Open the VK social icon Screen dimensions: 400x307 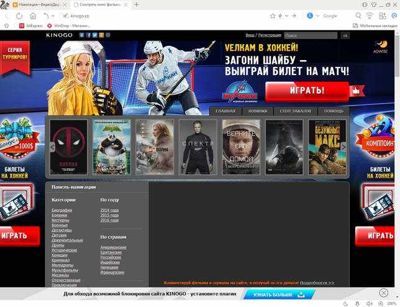pos(81,35)
